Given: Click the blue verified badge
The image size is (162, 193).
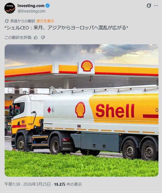Looking at the screenshot, I should pyautogui.click(x=48, y=5).
